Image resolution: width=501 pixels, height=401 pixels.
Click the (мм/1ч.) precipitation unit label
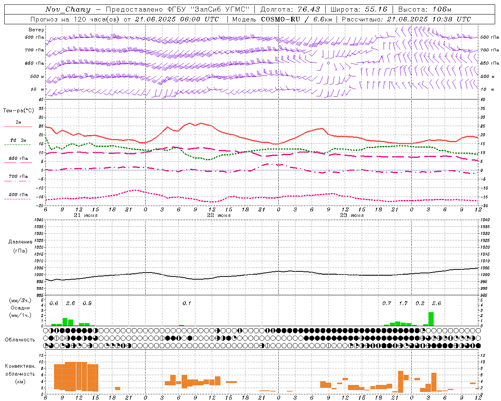(x=20, y=315)
